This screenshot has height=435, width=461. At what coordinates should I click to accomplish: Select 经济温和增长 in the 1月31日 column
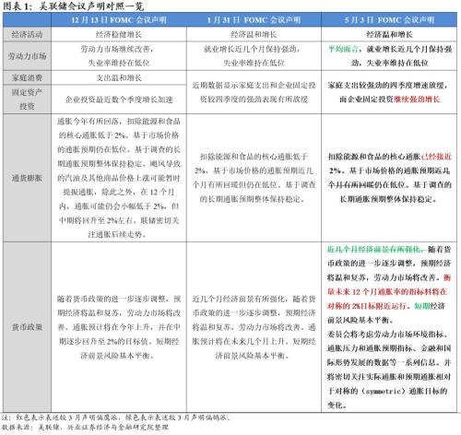coord(254,34)
